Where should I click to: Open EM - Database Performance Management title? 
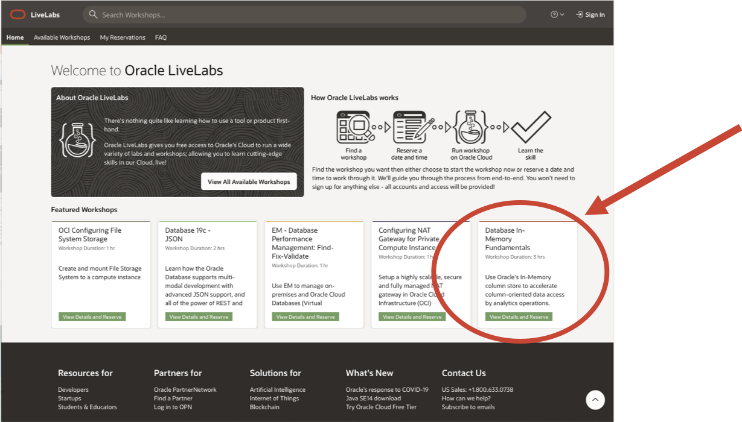pos(302,243)
